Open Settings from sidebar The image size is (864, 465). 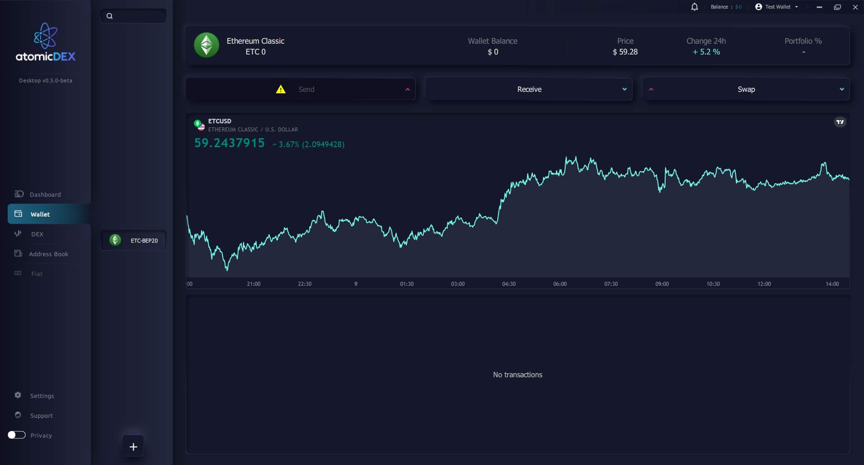(x=42, y=396)
